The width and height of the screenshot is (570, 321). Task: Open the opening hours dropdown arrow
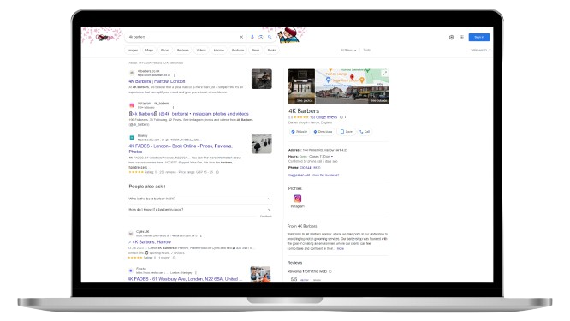pos(332,157)
